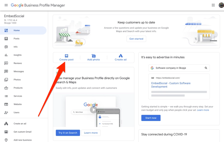Open the Services menu item
224x142 pixels.
[x=23, y=96]
